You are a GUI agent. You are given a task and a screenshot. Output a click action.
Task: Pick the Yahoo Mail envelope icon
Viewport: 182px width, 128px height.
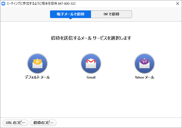(145, 64)
